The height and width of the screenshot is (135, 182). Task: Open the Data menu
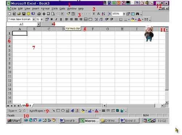pos(62,9)
